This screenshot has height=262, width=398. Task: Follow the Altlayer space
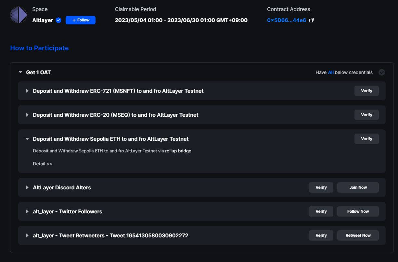tap(81, 20)
